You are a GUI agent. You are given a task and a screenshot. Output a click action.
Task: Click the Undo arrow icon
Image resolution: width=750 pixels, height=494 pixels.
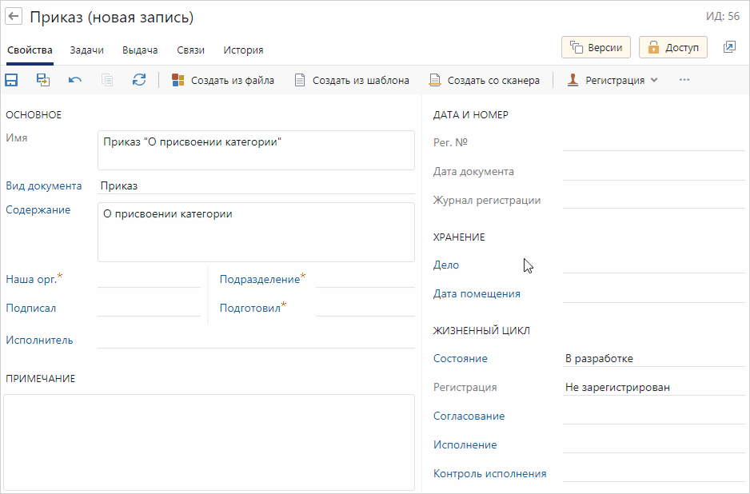click(x=75, y=80)
